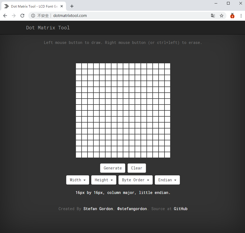Open the translate page icon
This screenshot has width=245, height=233.
[x=213, y=16]
